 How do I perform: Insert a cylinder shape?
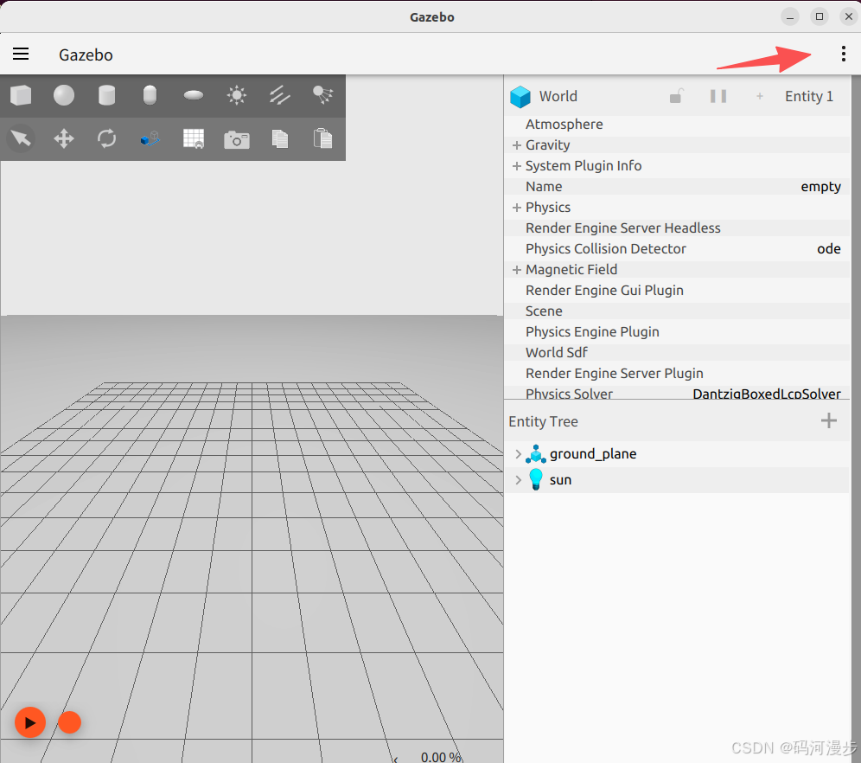point(106,95)
